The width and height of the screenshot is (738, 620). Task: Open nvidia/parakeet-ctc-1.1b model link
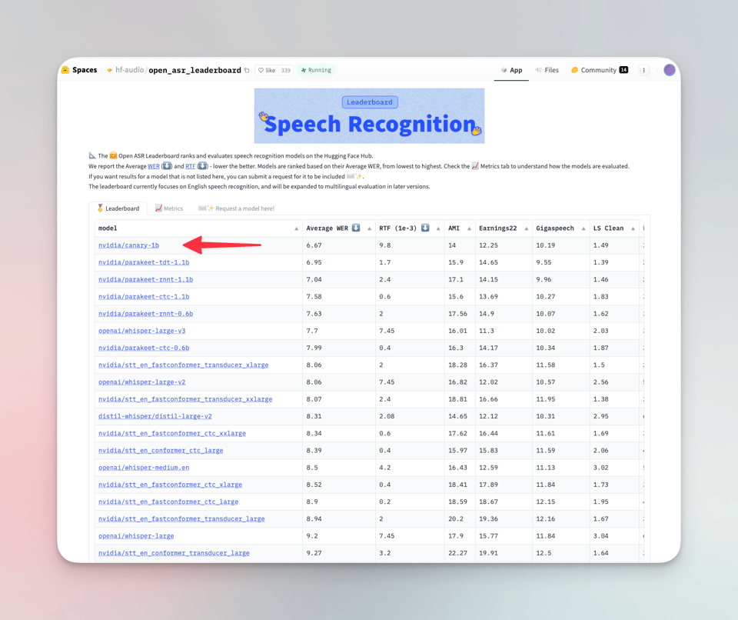pyautogui.click(x=144, y=297)
